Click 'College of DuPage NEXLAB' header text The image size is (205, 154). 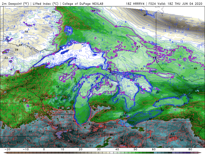(83, 4)
